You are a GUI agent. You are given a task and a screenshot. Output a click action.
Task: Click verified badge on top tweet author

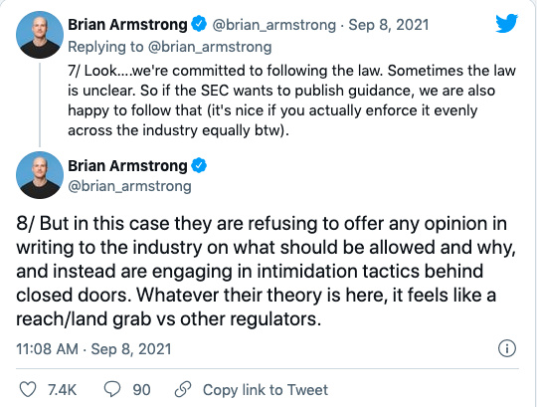click(199, 24)
